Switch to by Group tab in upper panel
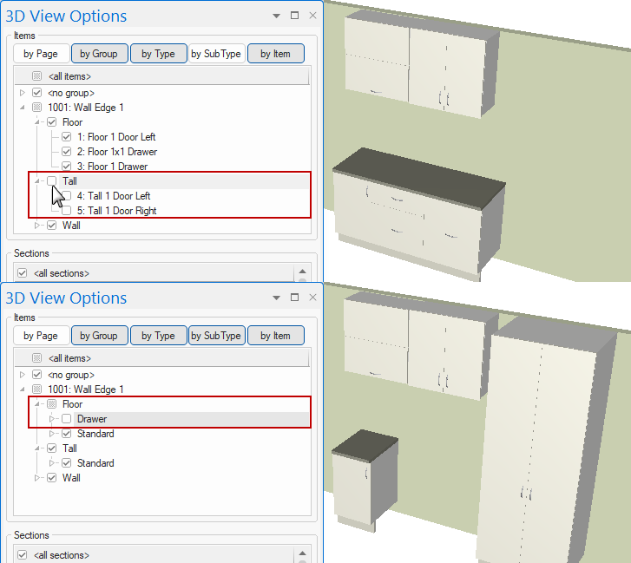Screen dimensions: 631x563 [98, 54]
